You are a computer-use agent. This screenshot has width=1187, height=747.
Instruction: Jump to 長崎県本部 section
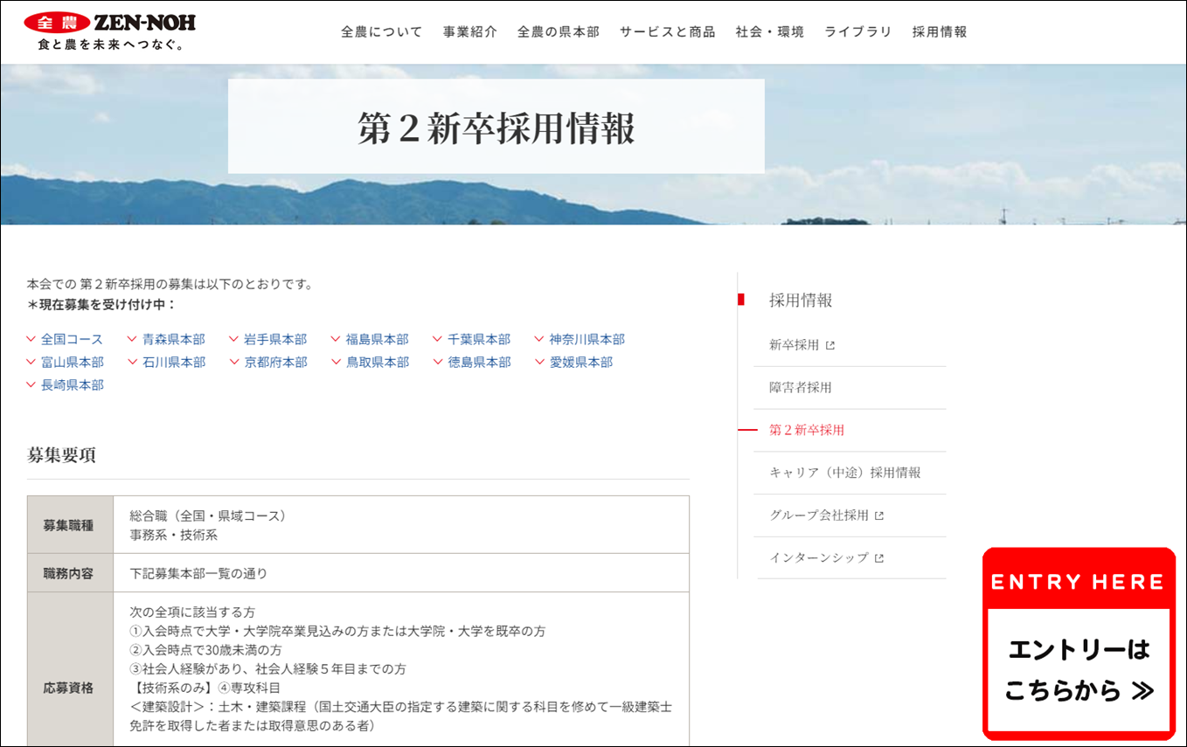point(72,384)
